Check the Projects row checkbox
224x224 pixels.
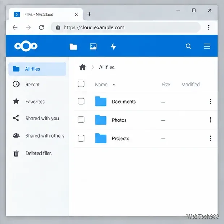(x=81, y=138)
